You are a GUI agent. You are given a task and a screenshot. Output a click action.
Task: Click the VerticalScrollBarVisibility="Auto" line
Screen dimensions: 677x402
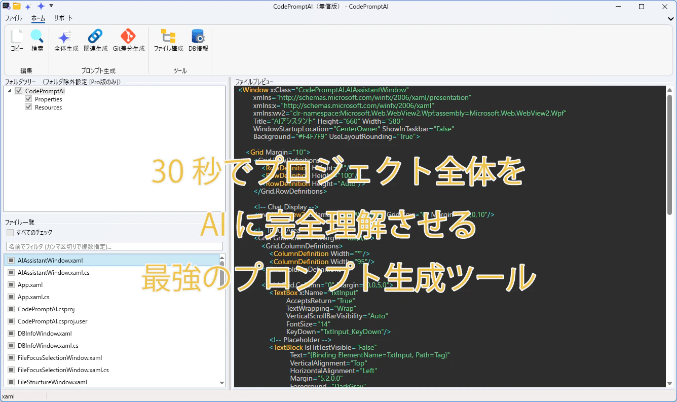tap(337, 316)
